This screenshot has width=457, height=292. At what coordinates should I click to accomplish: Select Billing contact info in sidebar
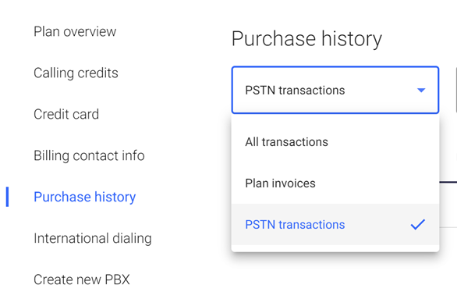click(89, 155)
